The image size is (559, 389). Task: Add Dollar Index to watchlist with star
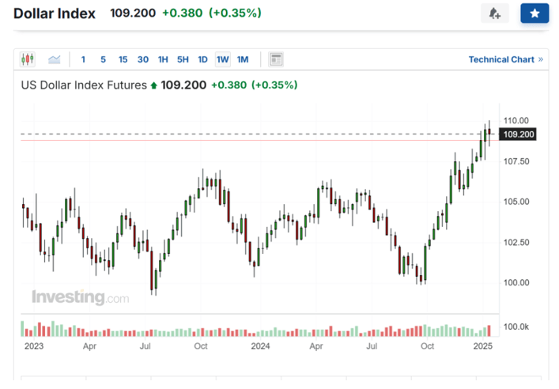coord(534,13)
